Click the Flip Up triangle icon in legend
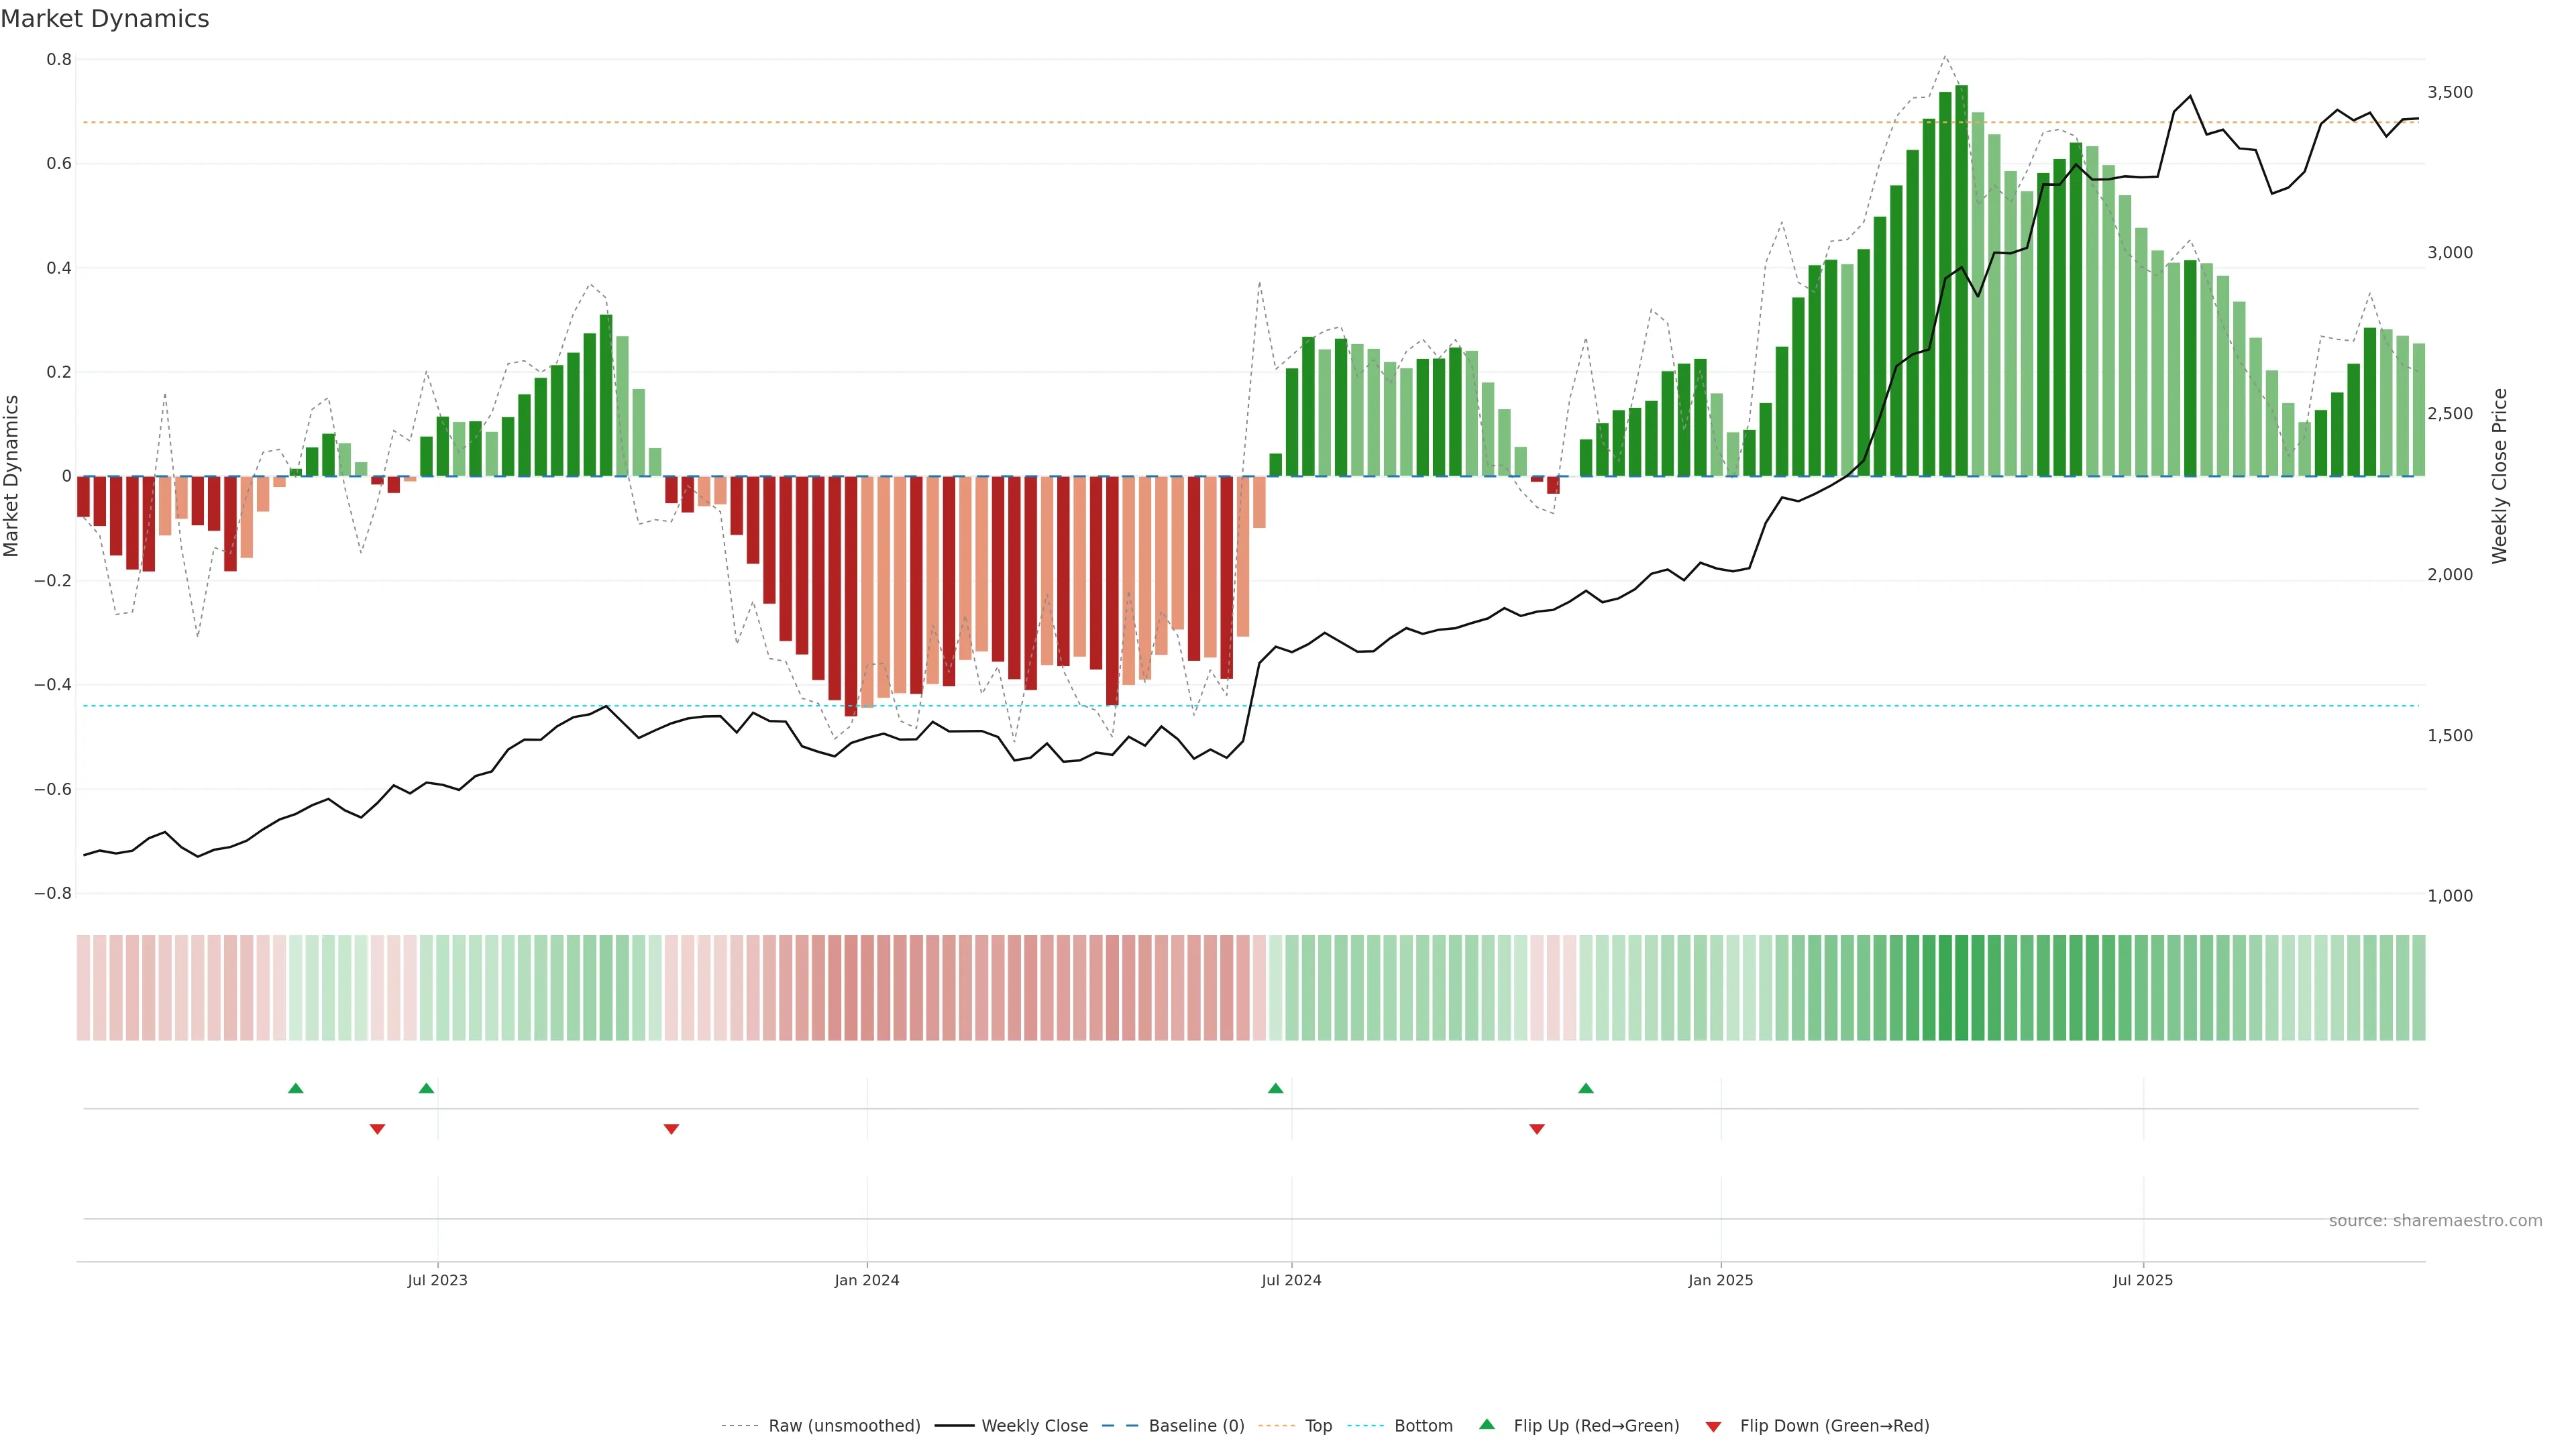The image size is (2576, 1449). pyautogui.click(x=1487, y=1424)
